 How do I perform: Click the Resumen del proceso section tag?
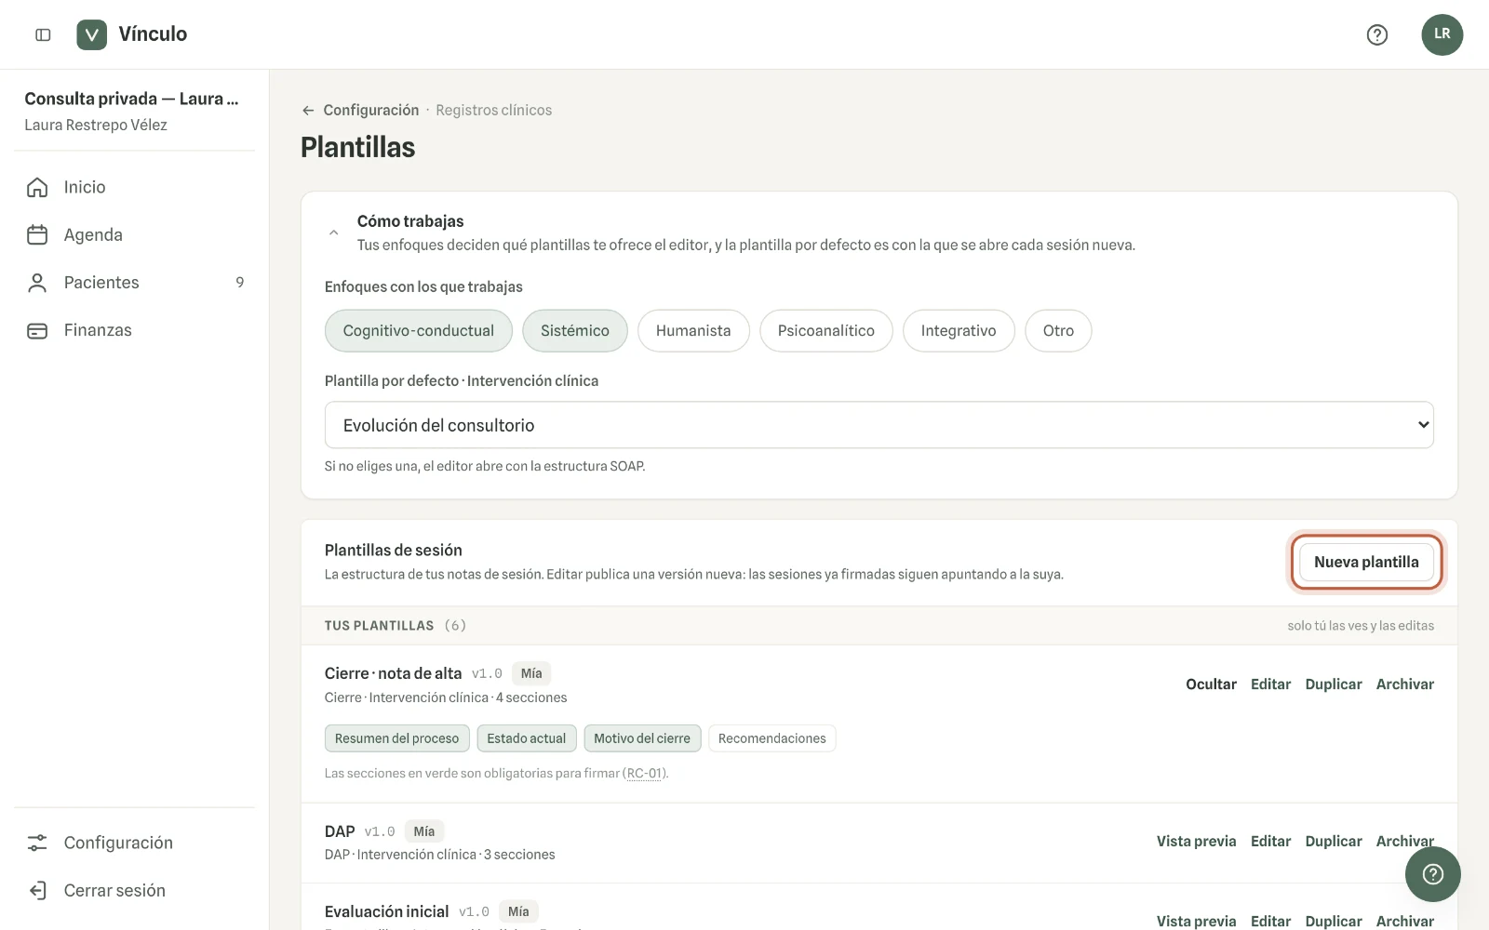(x=396, y=738)
